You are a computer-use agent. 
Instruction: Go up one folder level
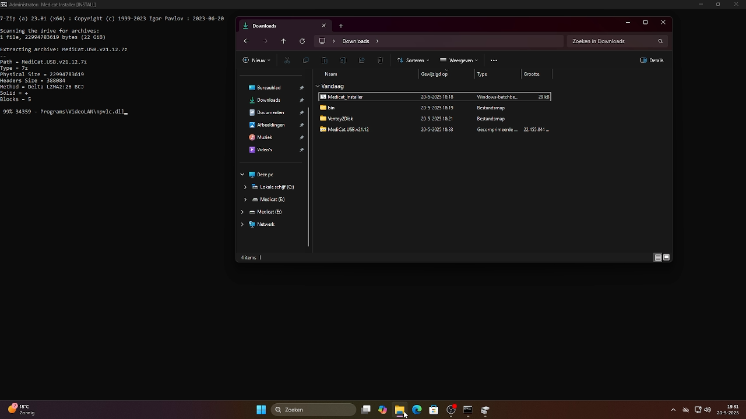point(283,41)
